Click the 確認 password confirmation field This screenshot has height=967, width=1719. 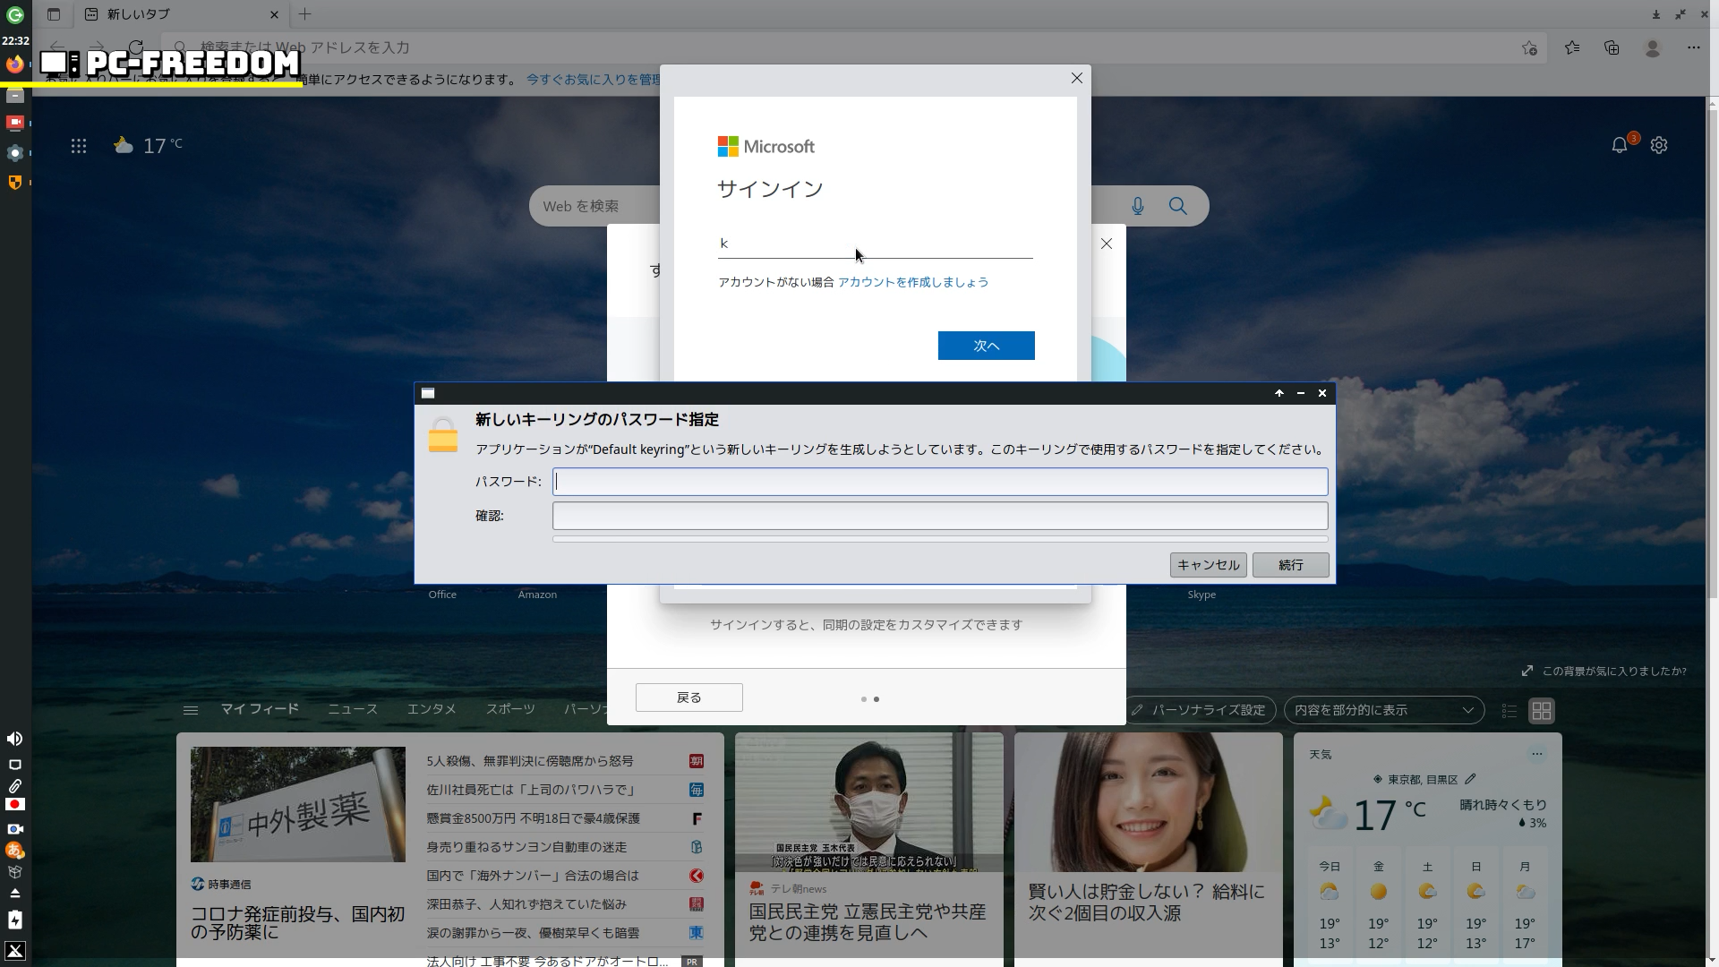click(x=939, y=516)
